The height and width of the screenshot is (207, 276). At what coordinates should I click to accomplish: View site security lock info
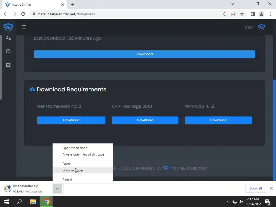(34, 14)
